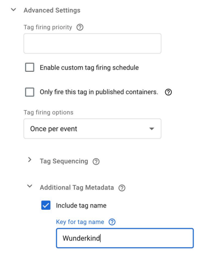Viewport: 203px width, 258px height.
Task: Open help icon beside published containers option
Action: click(x=169, y=92)
